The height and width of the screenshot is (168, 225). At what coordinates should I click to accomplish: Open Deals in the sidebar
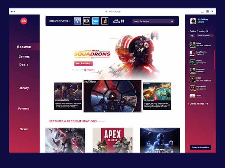pos(24,65)
